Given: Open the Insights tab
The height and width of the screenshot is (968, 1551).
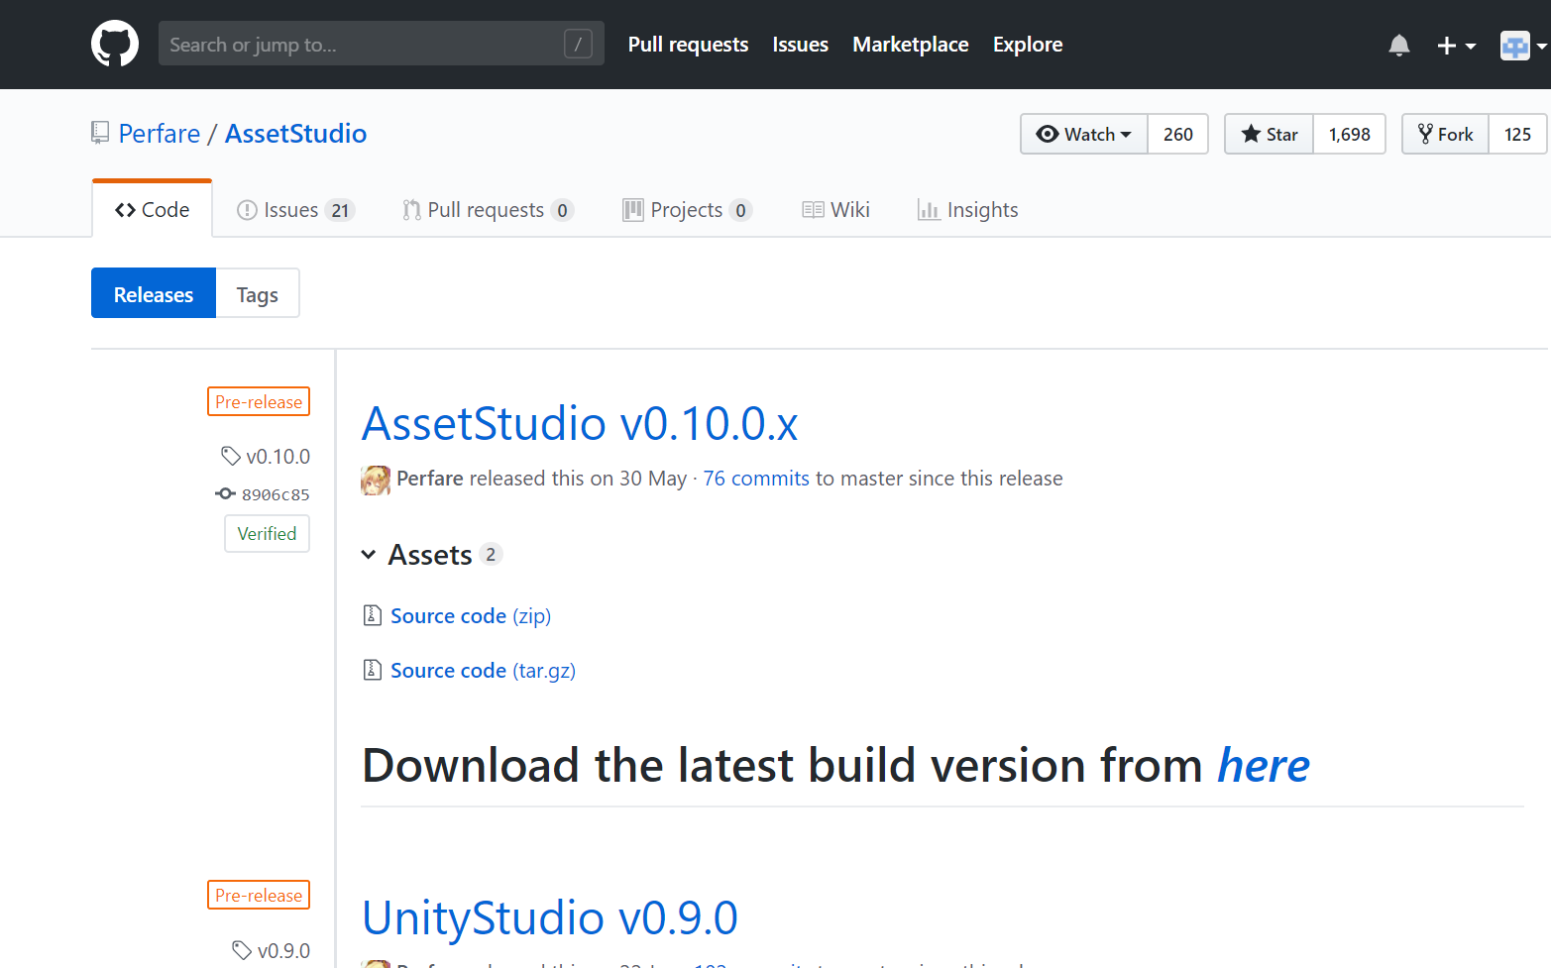Looking at the screenshot, I should 967,210.
